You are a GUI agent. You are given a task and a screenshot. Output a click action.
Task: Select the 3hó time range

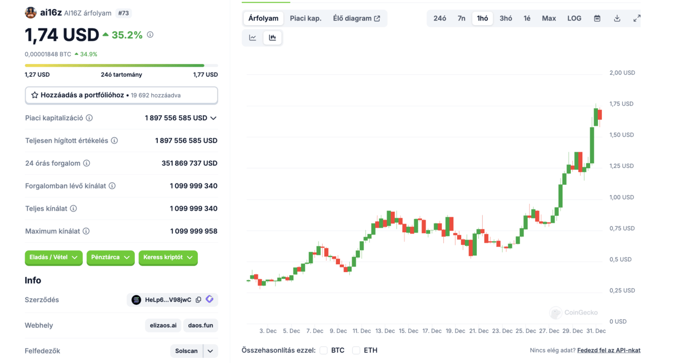[x=506, y=18]
